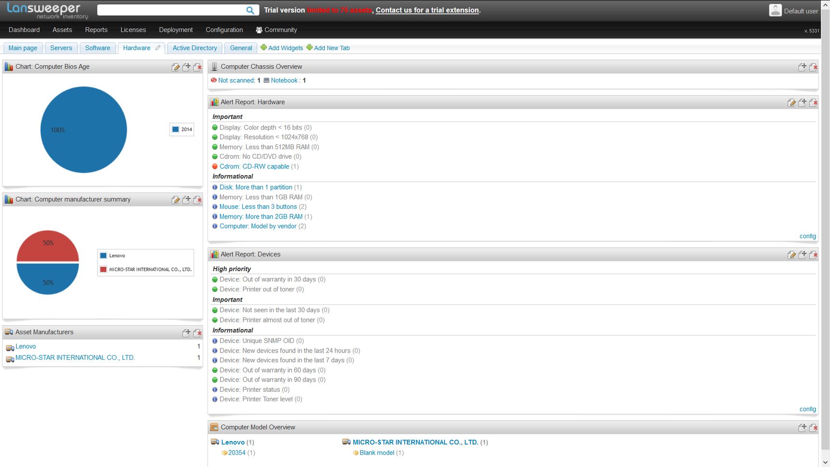Open the Community menu
Image resolution: width=830 pixels, height=467 pixels.
(276, 30)
